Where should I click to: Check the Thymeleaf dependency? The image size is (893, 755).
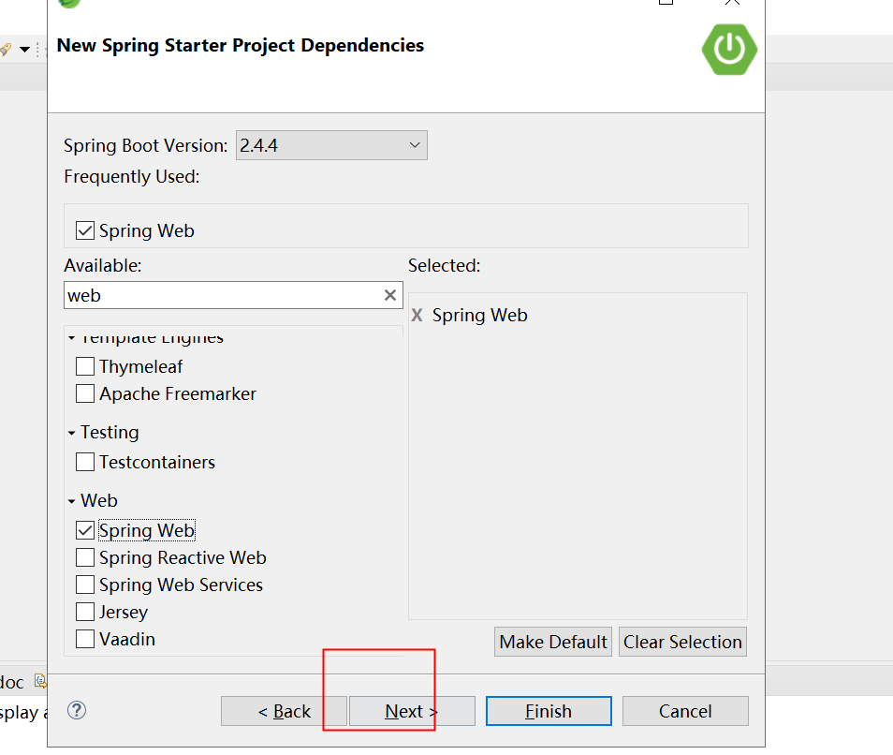[x=85, y=366]
